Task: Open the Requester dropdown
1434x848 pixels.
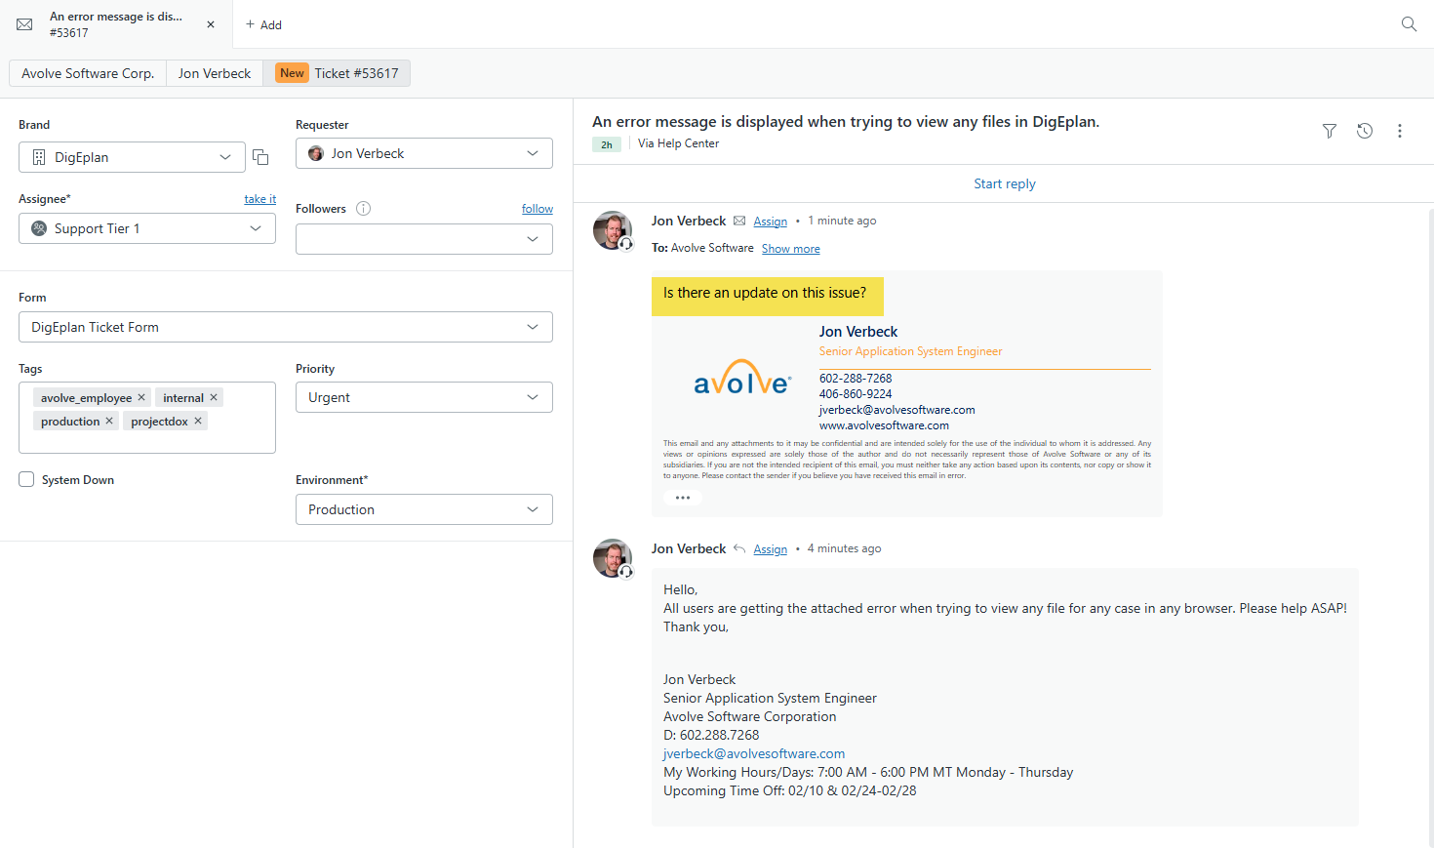Action: [424, 153]
